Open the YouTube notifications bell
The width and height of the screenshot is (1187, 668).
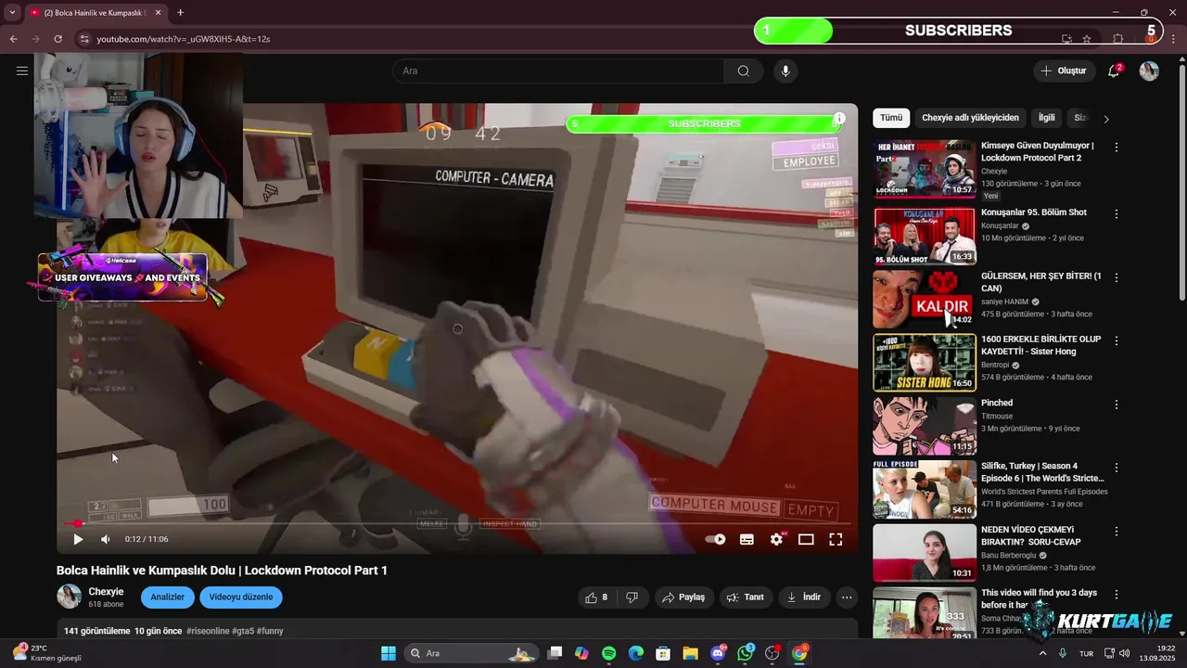click(x=1114, y=71)
